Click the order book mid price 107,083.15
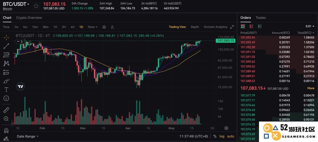 253,88
